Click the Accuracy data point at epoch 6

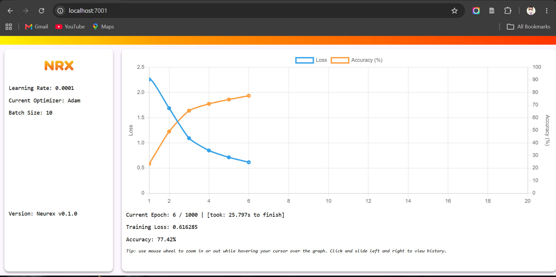pyautogui.click(x=249, y=96)
